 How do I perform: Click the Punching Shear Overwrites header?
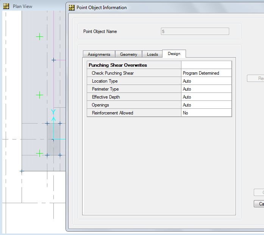coord(134,65)
